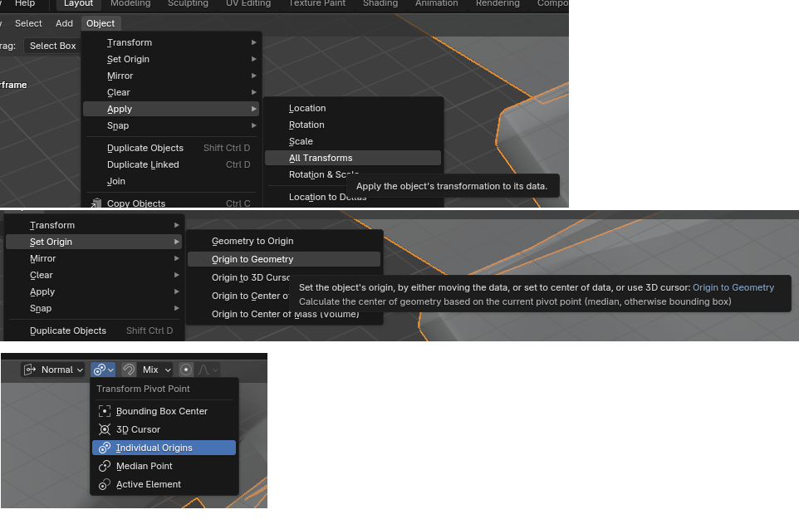Open the Add menu in viewport header
Viewport: 799px width, 529px height.
(64, 23)
